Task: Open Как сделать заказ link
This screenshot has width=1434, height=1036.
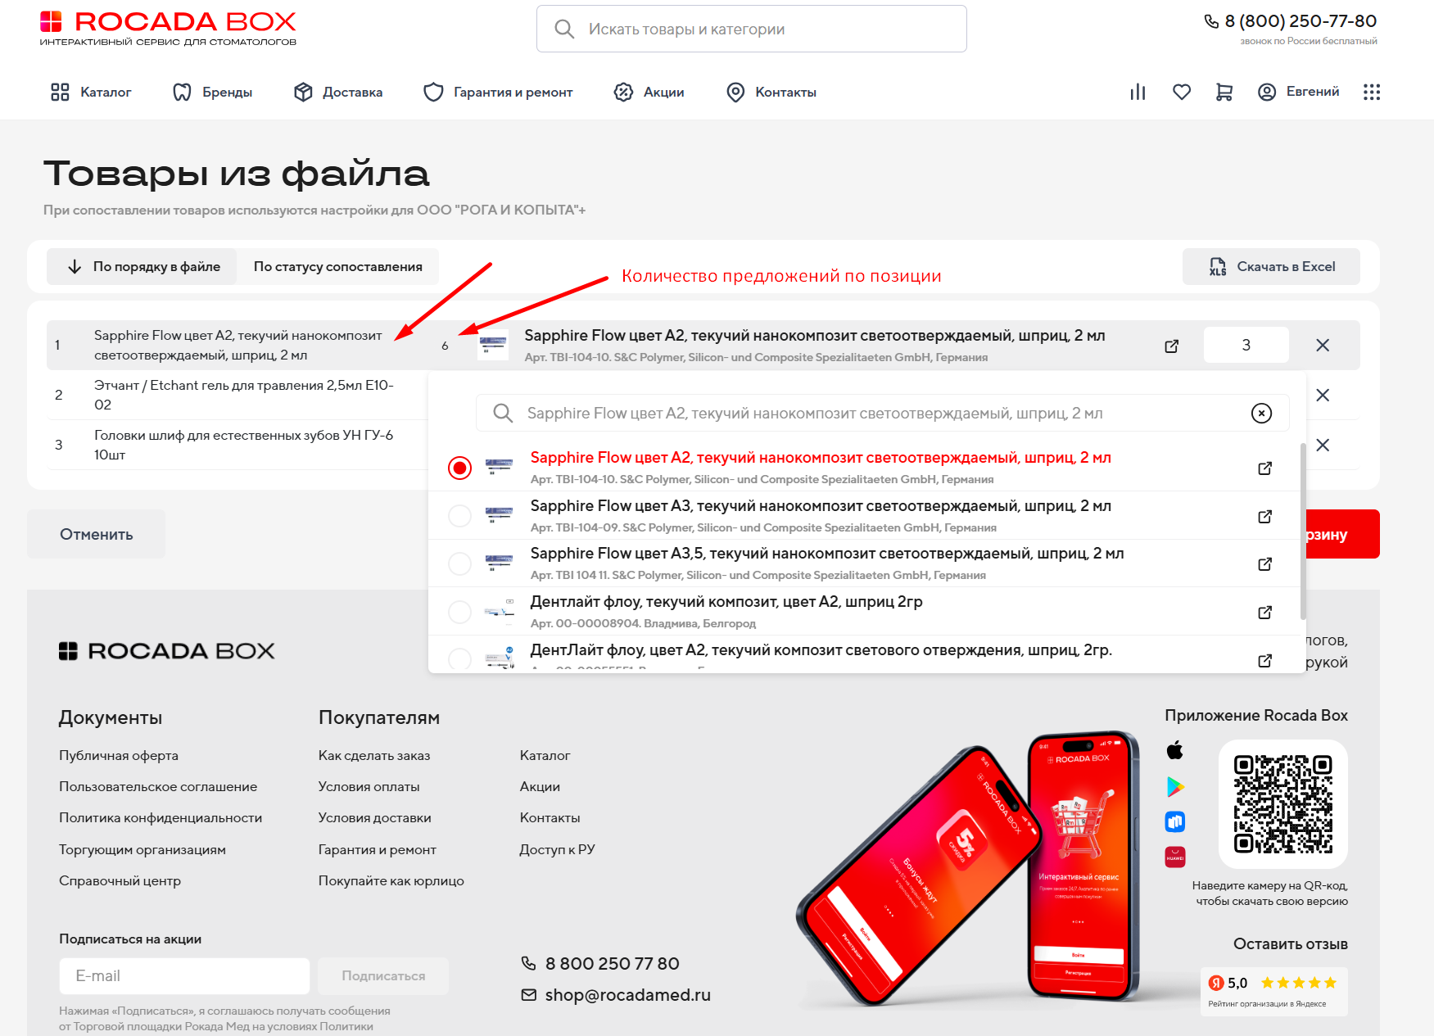Action: [x=374, y=755]
